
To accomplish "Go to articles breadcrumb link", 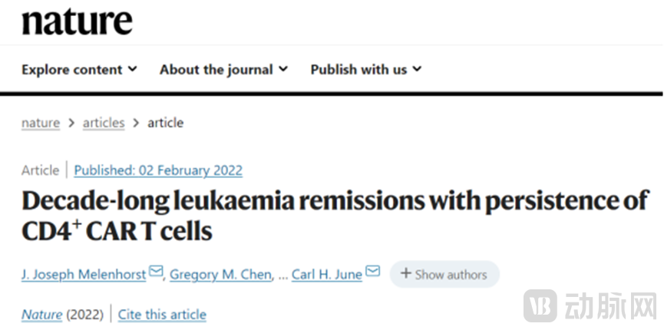I will [x=104, y=123].
